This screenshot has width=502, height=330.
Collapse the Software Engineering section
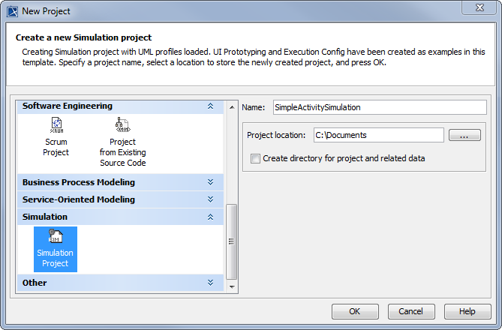pos(211,106)
